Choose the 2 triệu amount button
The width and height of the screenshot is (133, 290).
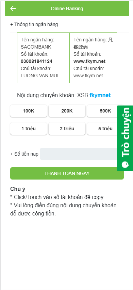(67, 129)
